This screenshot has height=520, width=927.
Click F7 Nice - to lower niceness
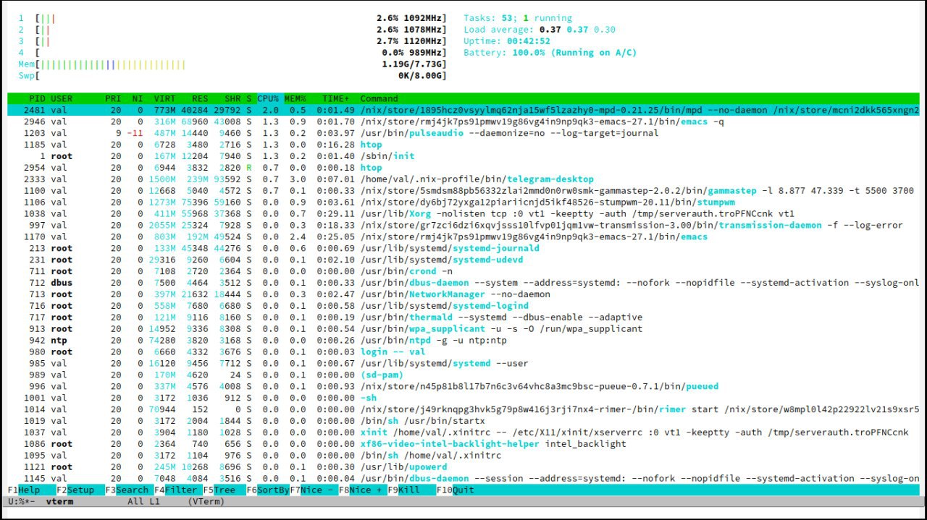[314, 490]
